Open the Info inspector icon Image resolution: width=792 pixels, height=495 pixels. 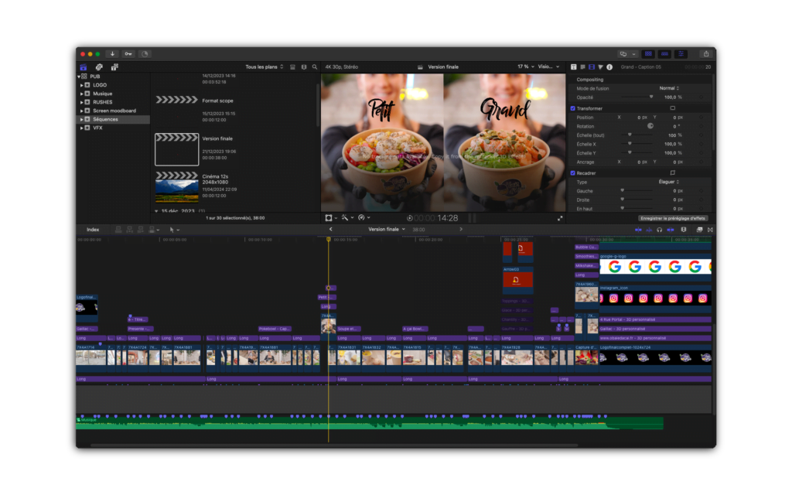click(x=609, y=67)
